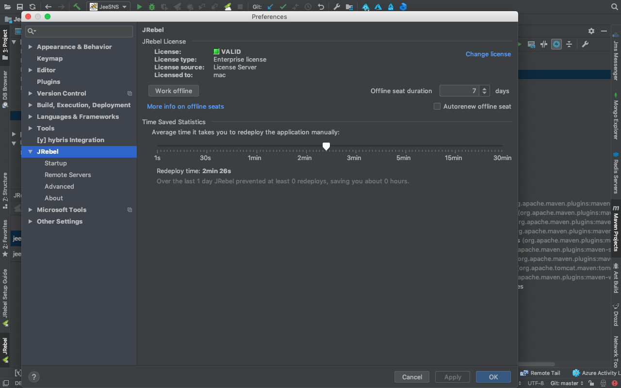The image size is (621, 388).
Task: Click the Azure Activity Log tool button
Action: click(596, 373)
